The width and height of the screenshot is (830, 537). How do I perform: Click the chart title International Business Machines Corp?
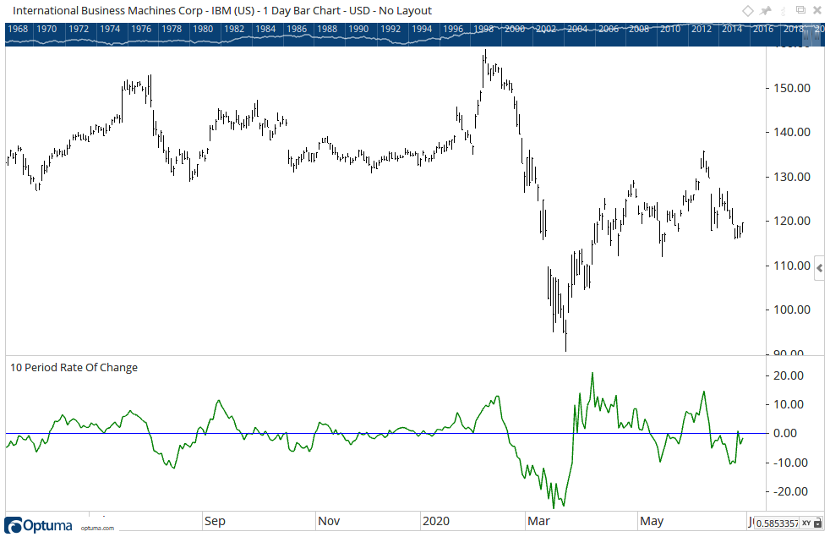point(107,11)
